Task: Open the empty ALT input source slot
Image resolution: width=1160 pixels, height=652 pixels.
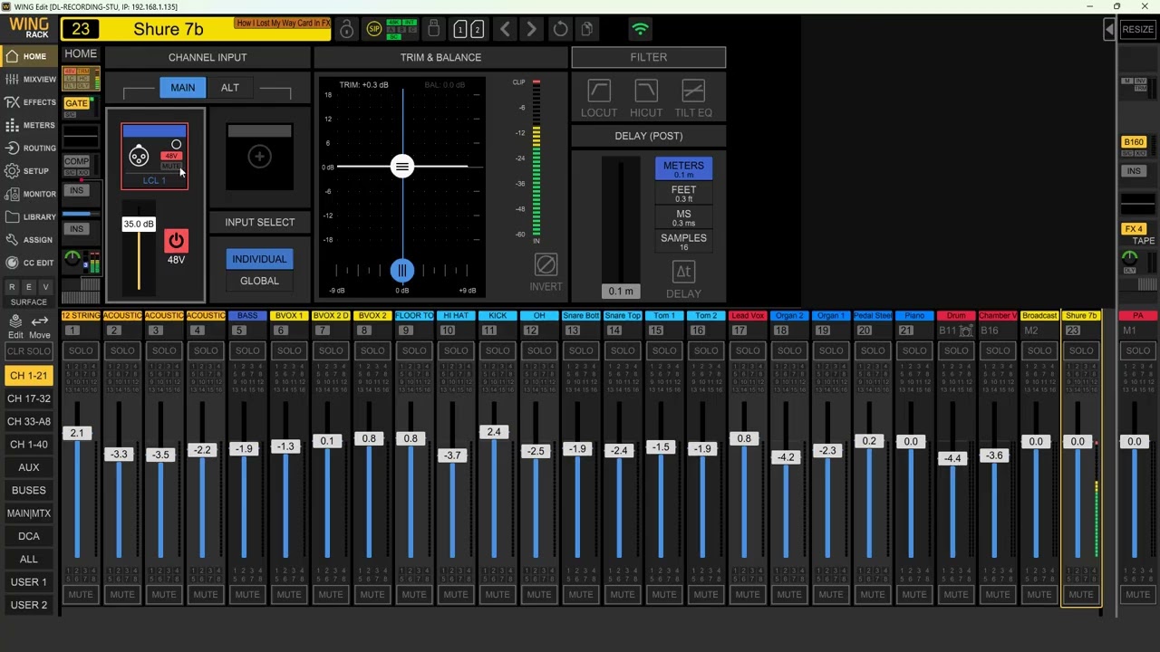Action: 259,157
